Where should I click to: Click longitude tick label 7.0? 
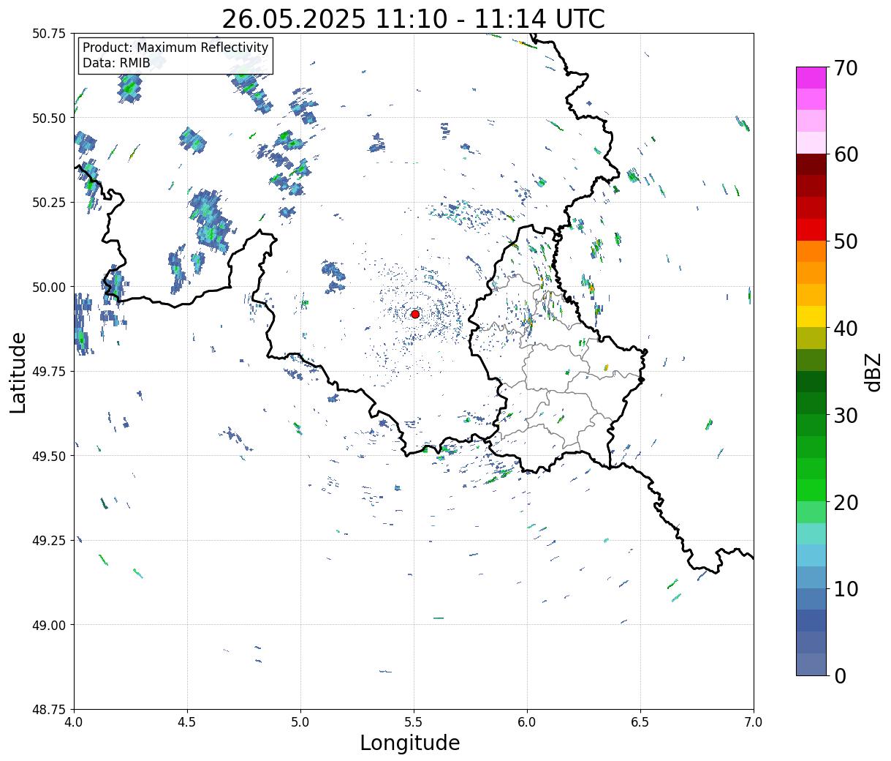point(754,722)
